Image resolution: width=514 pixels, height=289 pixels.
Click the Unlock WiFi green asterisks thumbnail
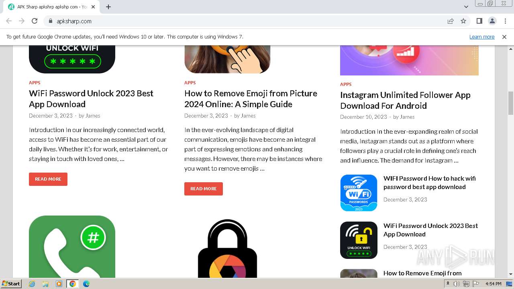click(x=72, y=59)
